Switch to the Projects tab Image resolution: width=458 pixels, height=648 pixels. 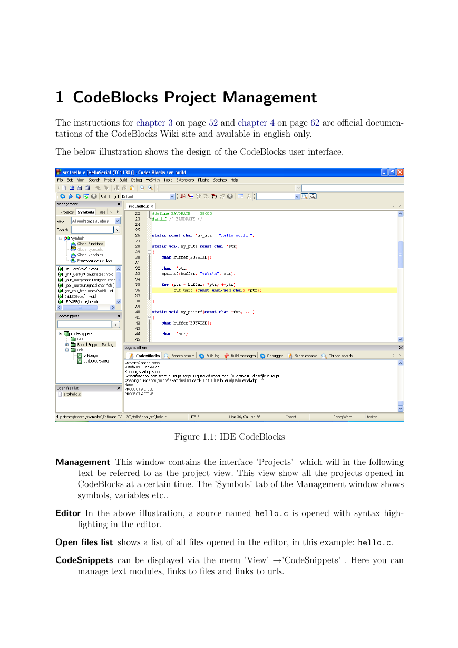click(67, 212)
